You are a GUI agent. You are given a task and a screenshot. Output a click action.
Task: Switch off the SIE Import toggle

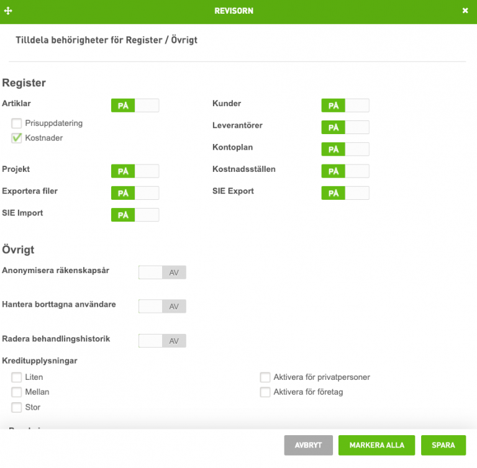click(x=135, y=215)
